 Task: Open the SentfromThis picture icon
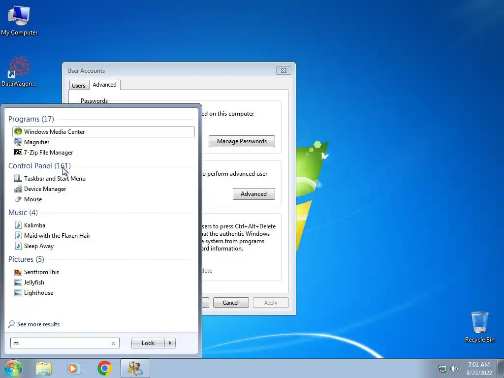(18, 272)
